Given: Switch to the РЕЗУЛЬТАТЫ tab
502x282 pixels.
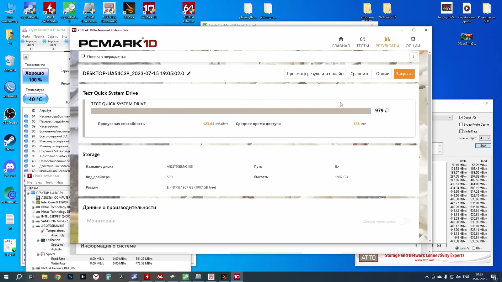Looking at the screenshot, I should pyautogui.click(x=387, y=42).
